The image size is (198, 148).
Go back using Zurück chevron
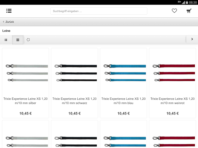pos(3,22)
